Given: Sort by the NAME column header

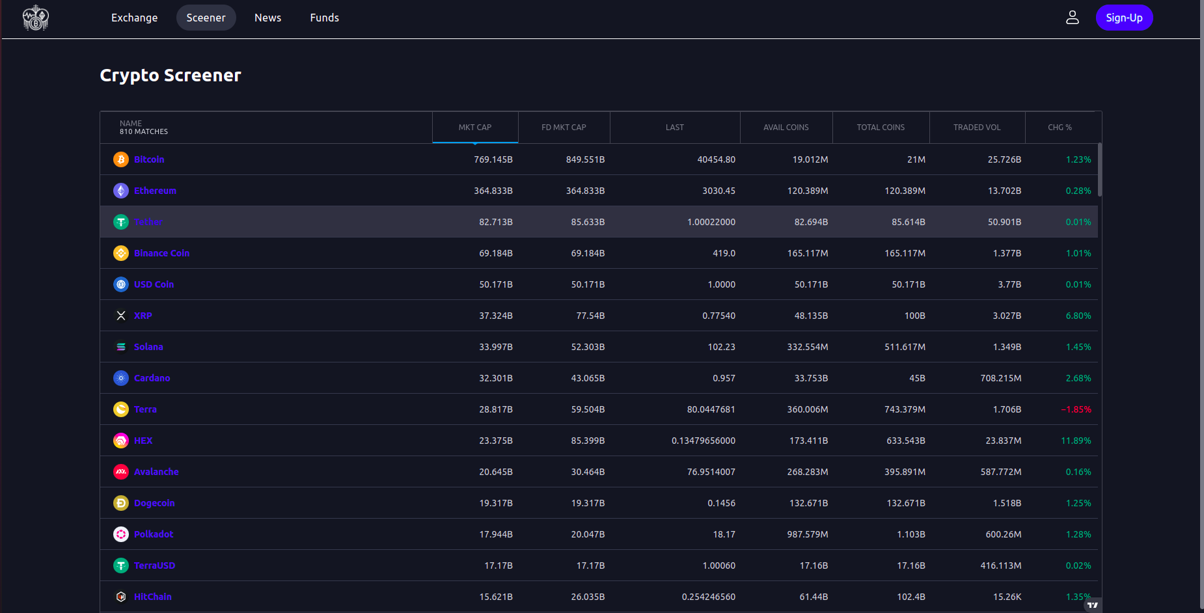Looking at the screenshot, I should [x=266, y=128].
